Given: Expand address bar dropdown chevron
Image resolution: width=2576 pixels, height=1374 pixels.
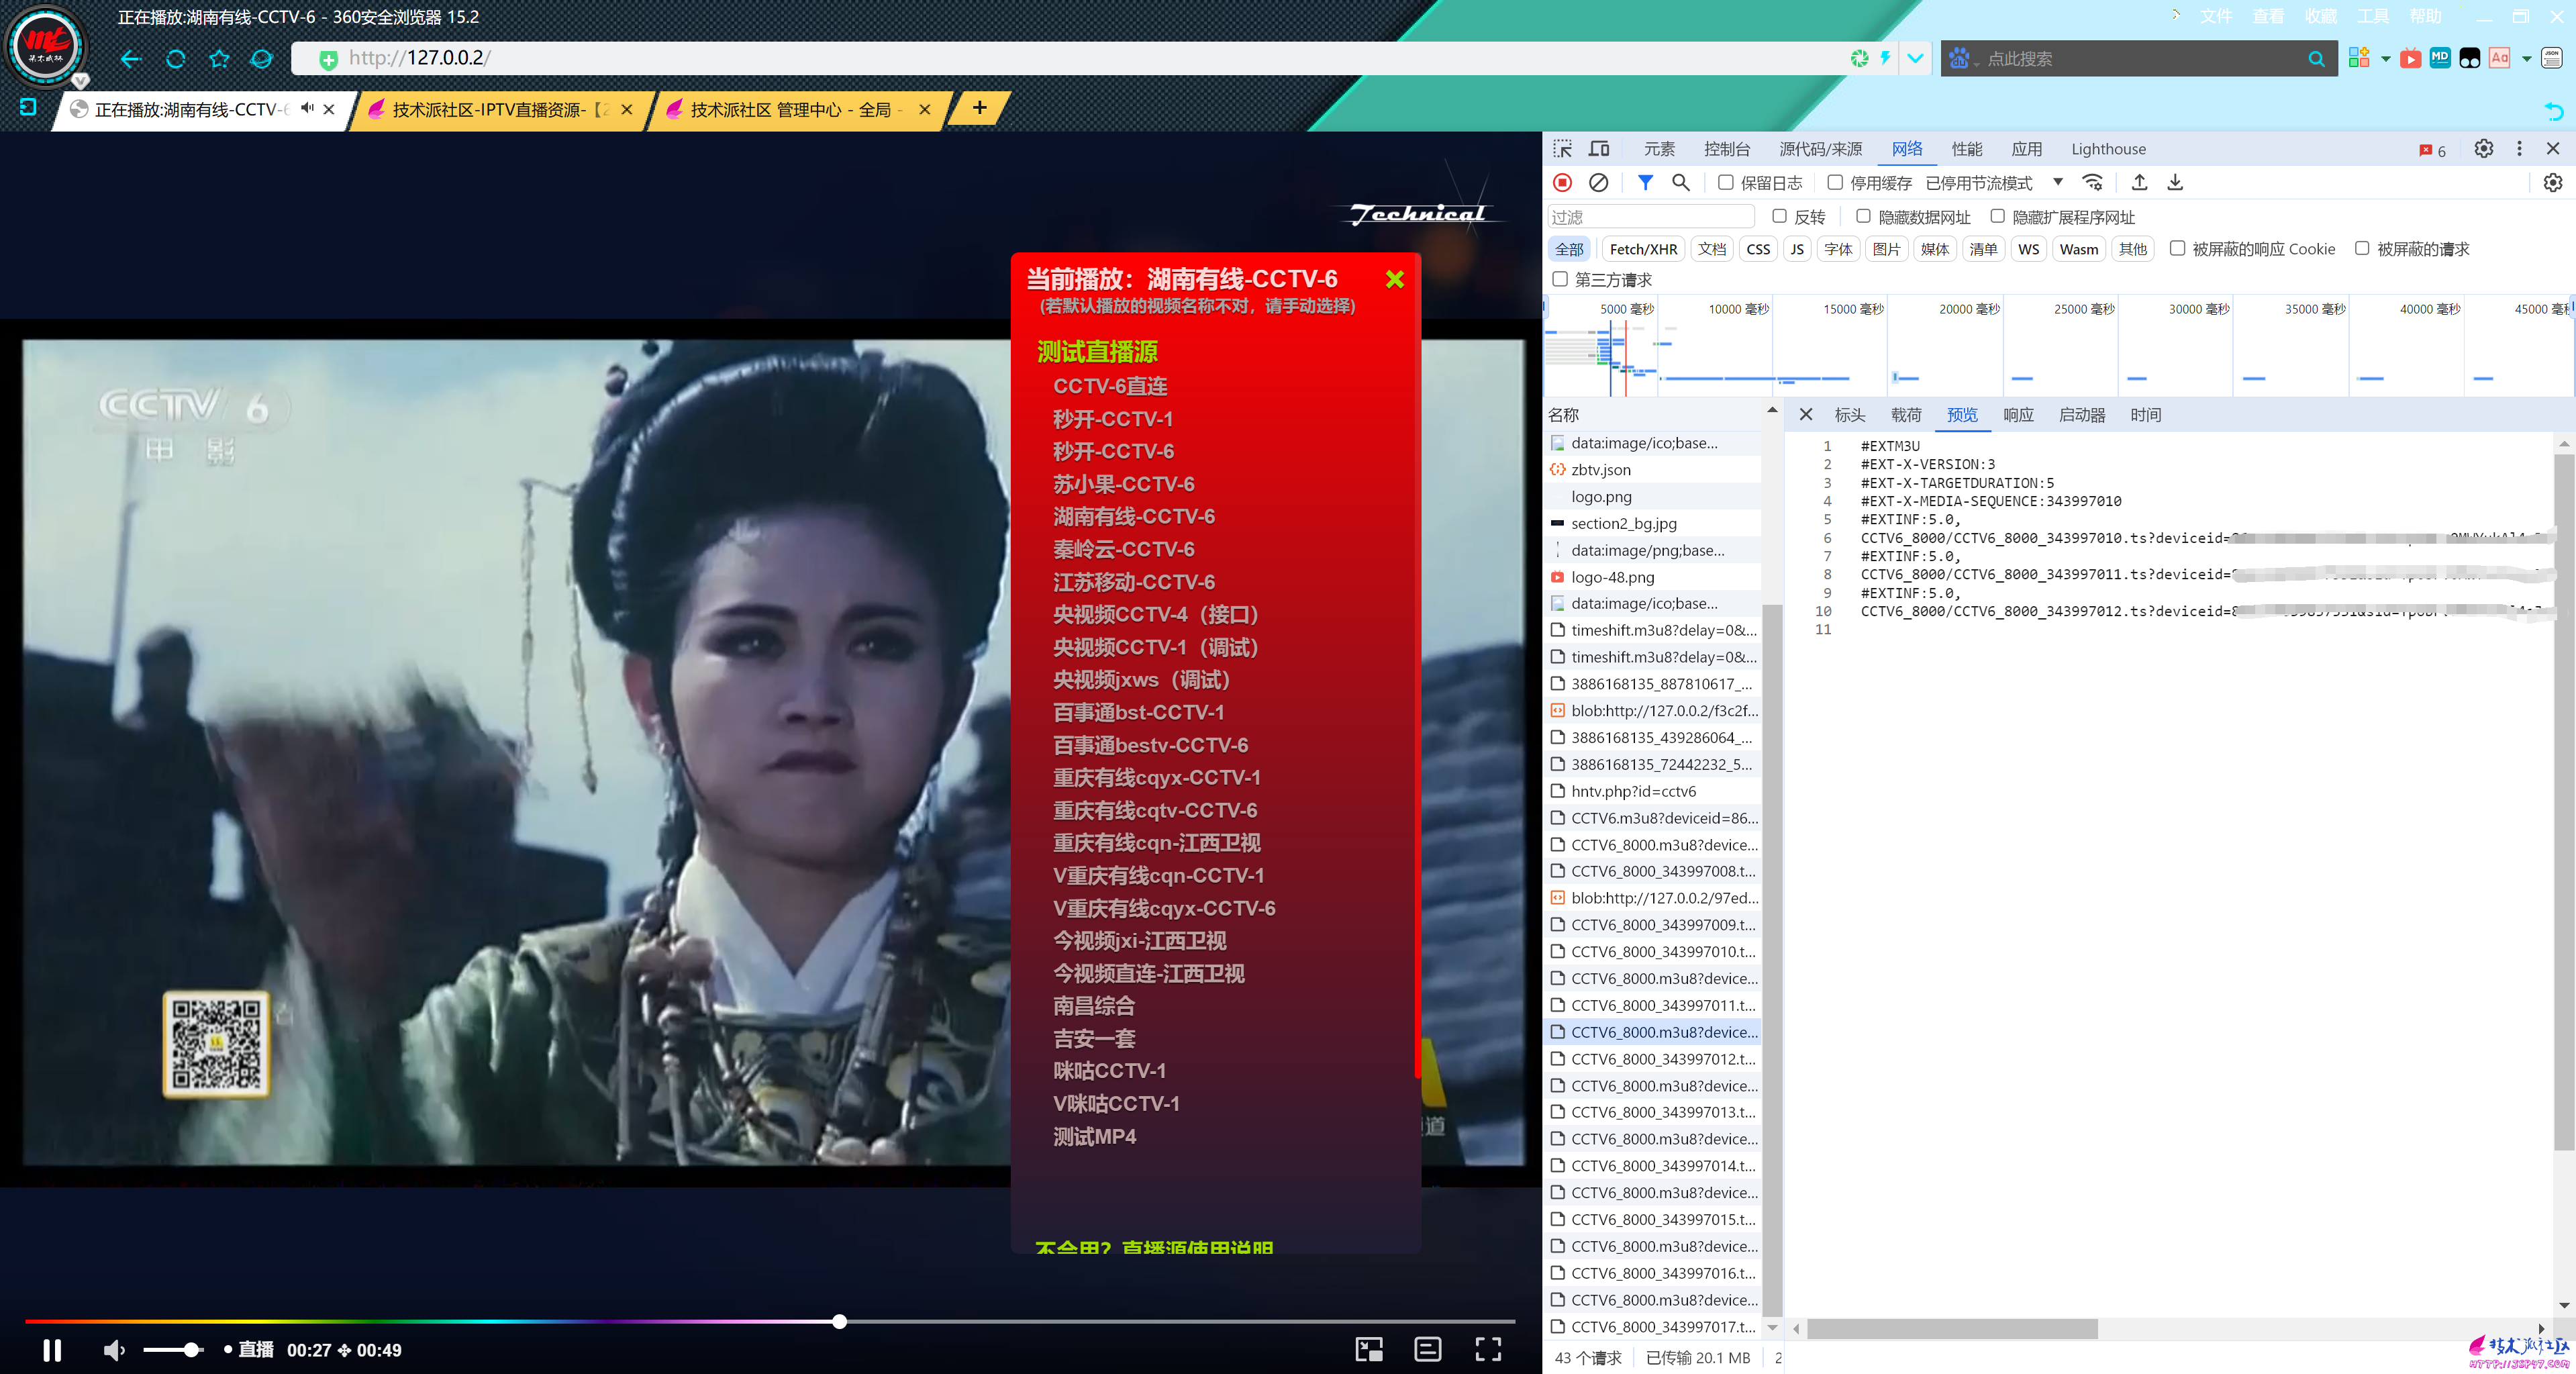Looking at the screenshot, I should 1914,59.
